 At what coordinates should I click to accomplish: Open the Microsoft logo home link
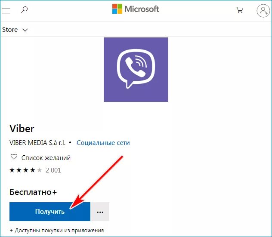(136, 9)
